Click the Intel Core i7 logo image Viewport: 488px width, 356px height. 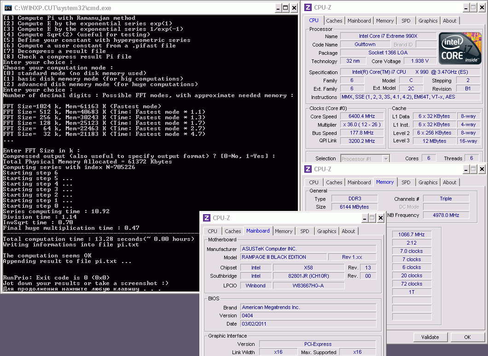click(x=459, y=48)
